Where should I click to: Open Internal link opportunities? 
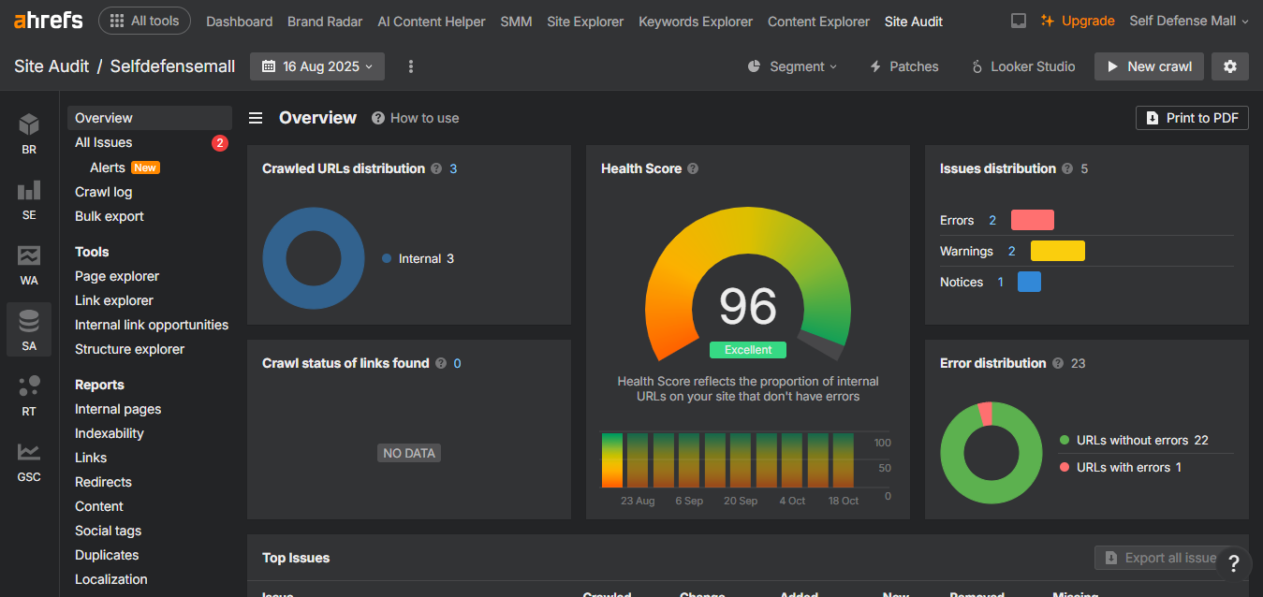click(152, 325)
